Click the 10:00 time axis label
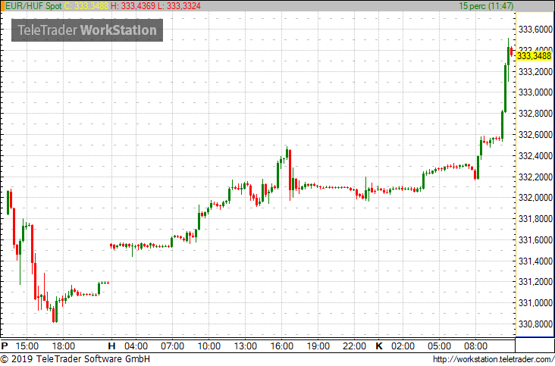Image resolution: width=555 pixels, height=366 pixels. click(209, 346)
